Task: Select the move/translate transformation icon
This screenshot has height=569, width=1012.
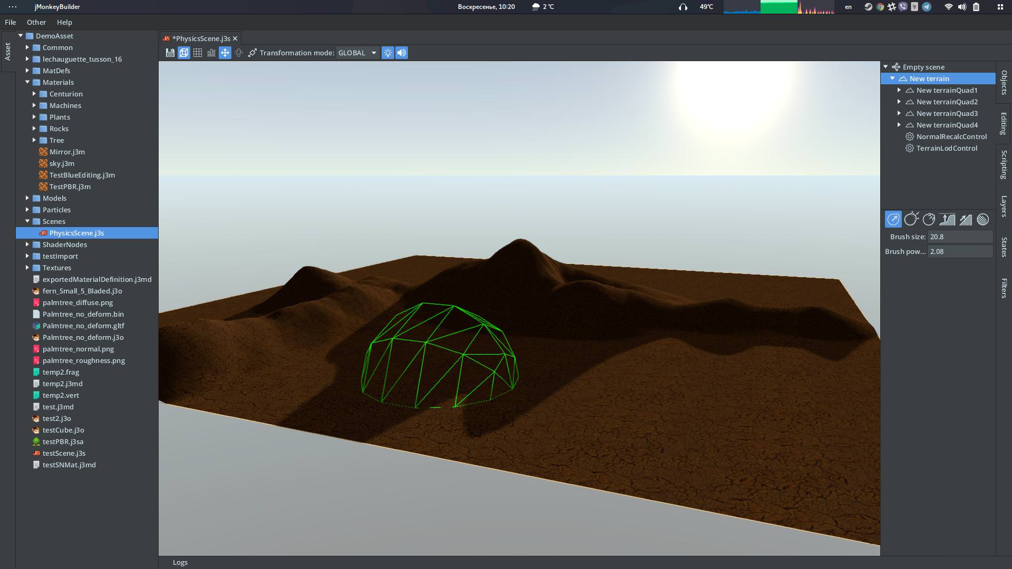Action: 225,52
